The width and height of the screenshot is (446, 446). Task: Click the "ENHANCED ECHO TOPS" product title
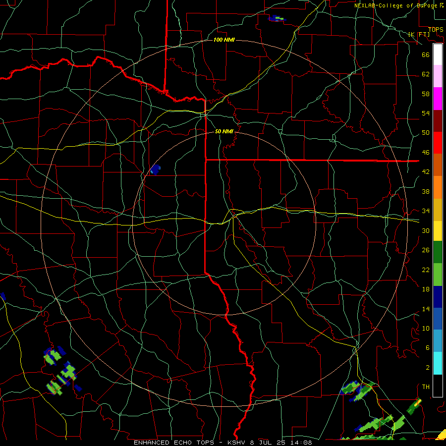pyautogui.click(x=174, y=443)
